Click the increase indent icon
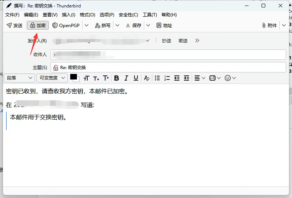 [x=186, y=78]
